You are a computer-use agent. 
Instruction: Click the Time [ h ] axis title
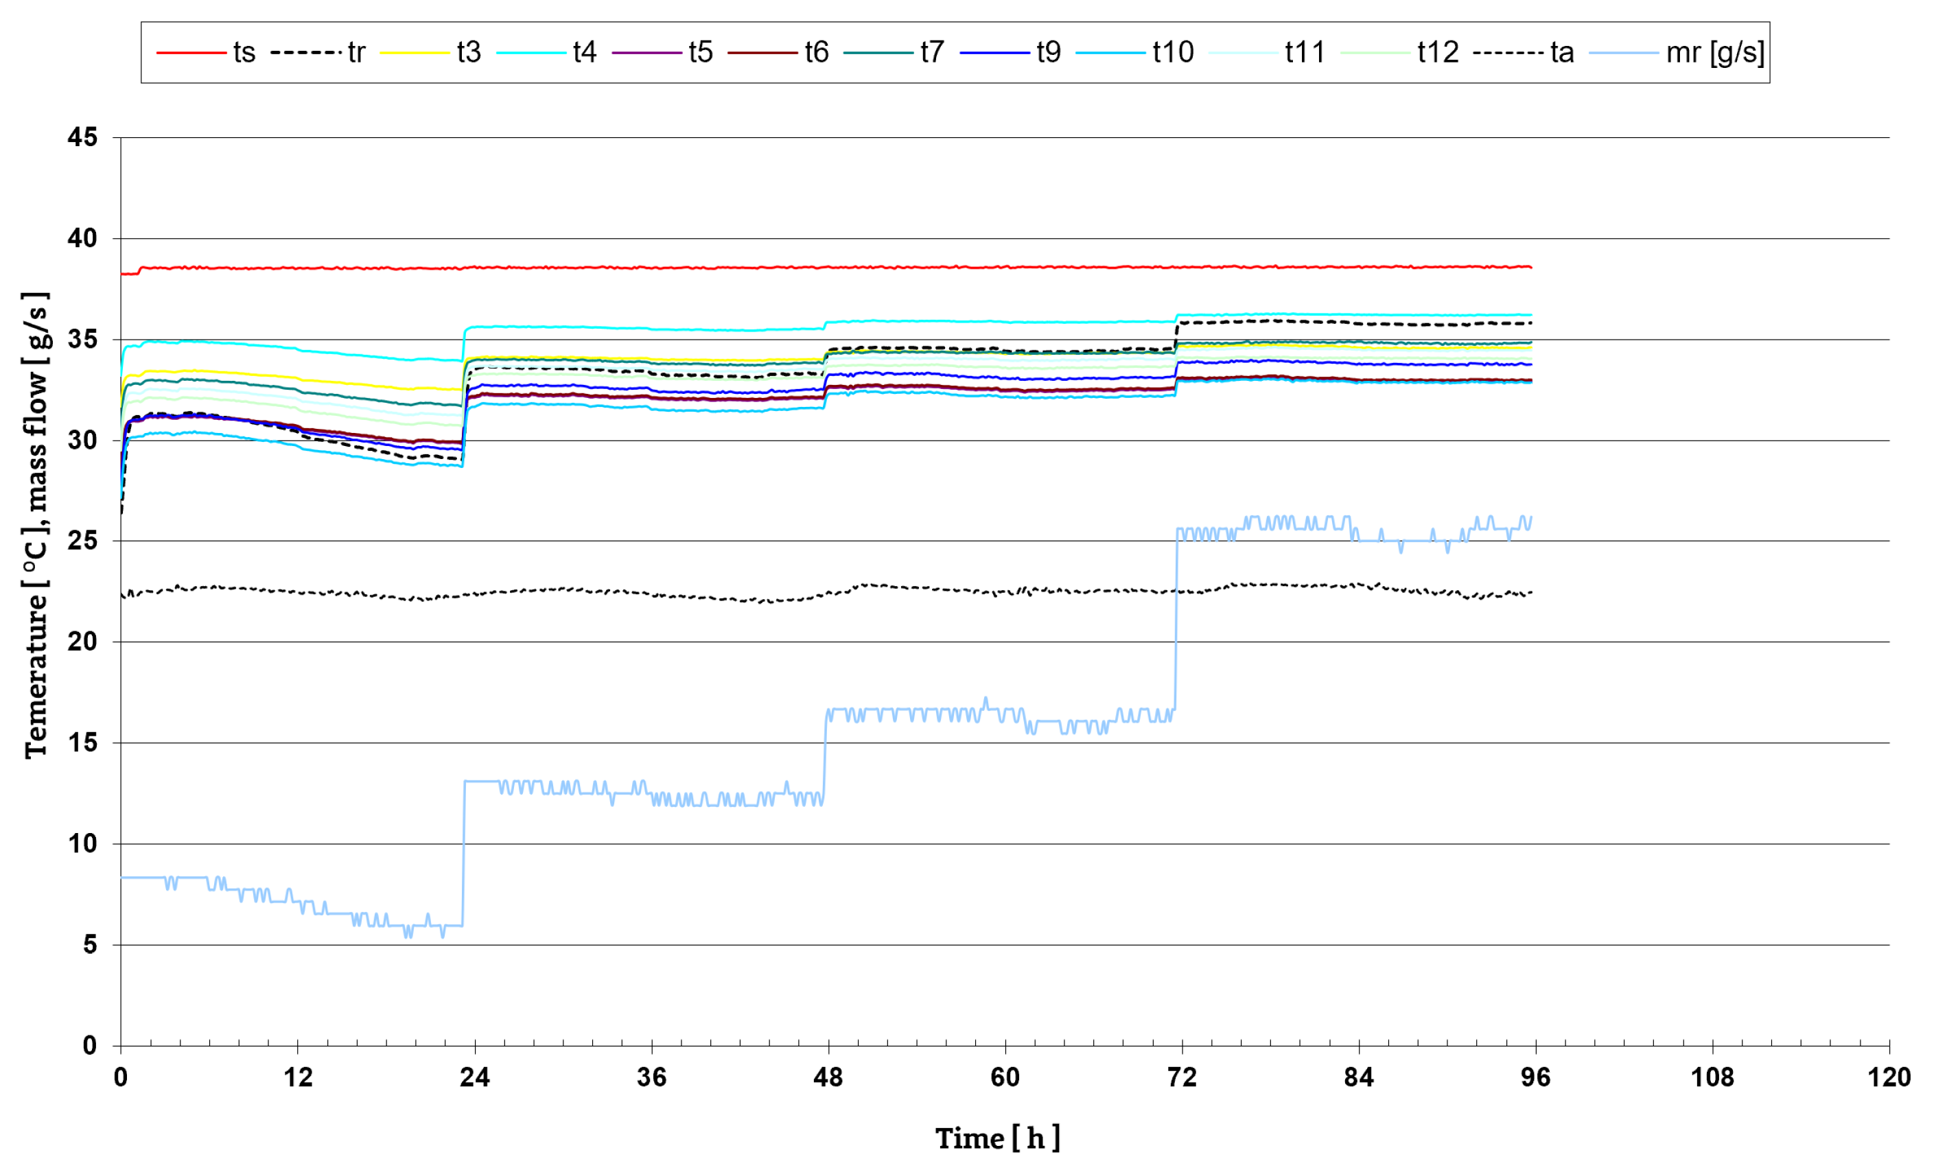click(996, 1138)
